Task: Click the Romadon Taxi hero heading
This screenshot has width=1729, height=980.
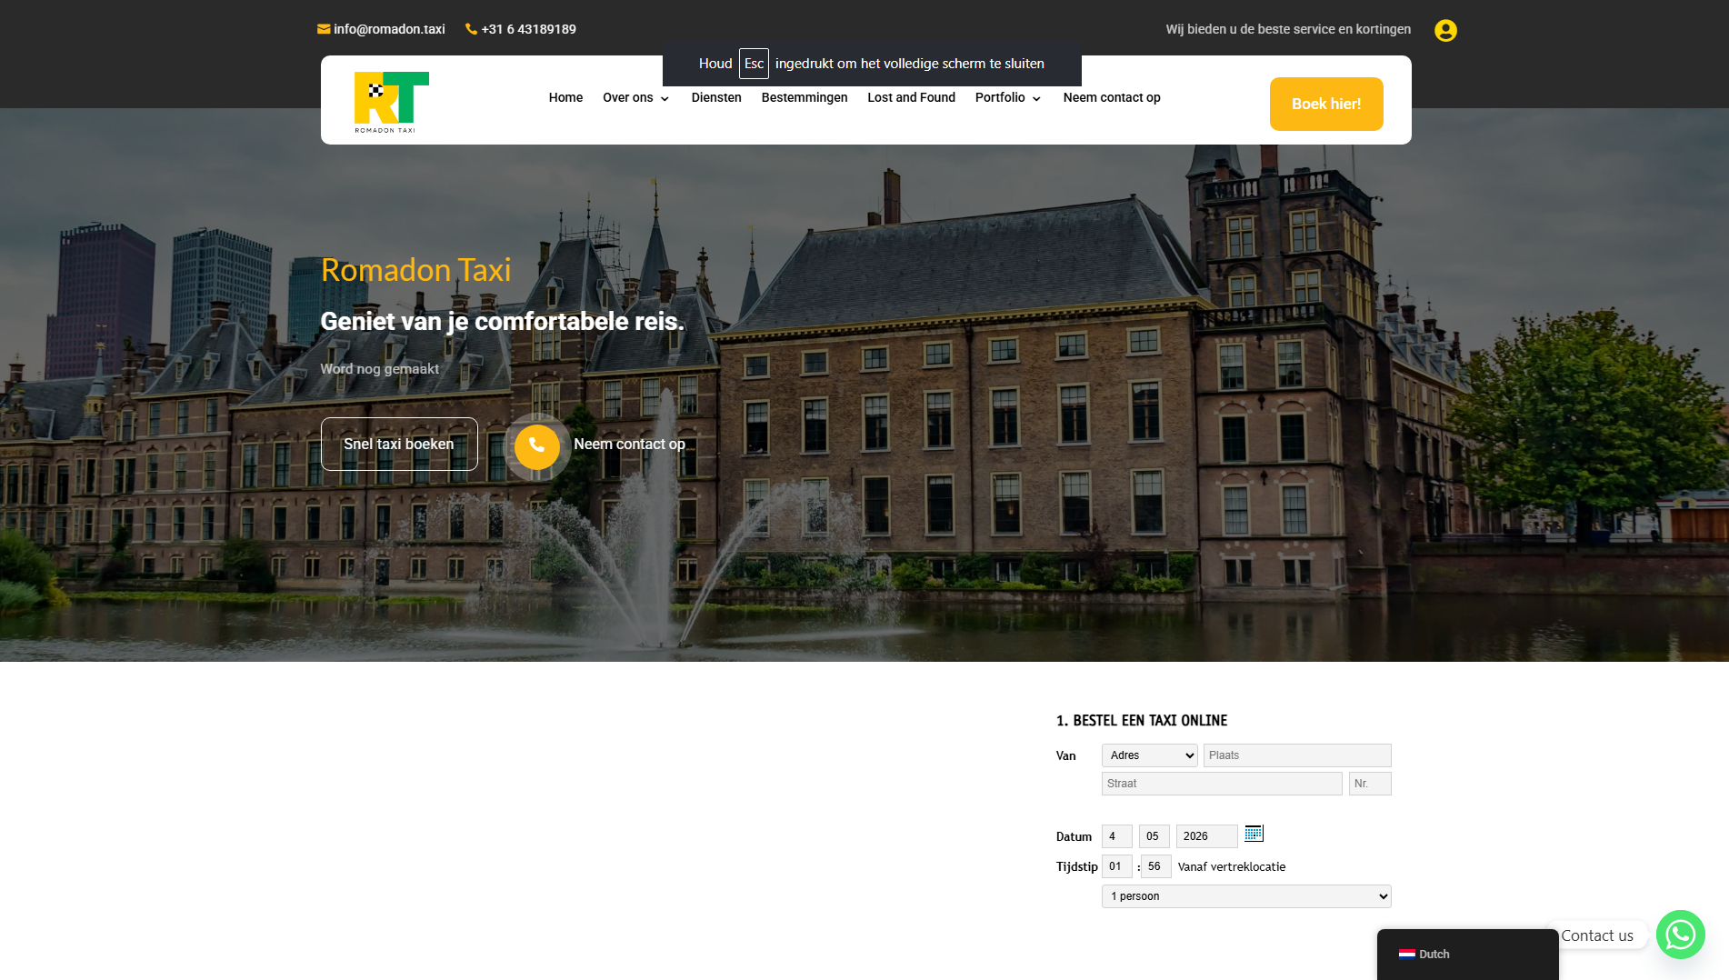Action: [415, 270]
